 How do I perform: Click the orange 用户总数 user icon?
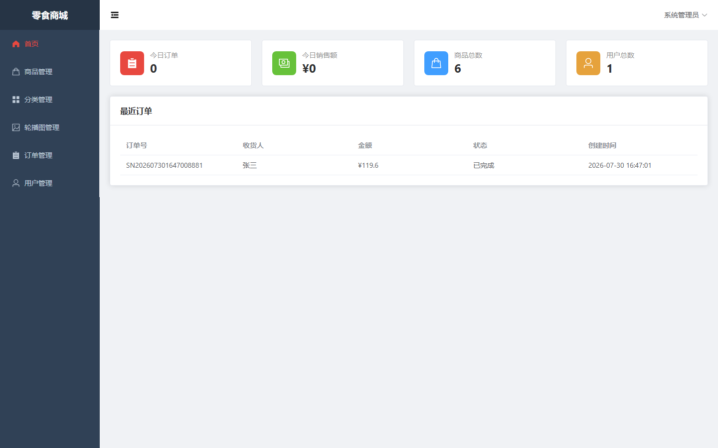[588, 63]
